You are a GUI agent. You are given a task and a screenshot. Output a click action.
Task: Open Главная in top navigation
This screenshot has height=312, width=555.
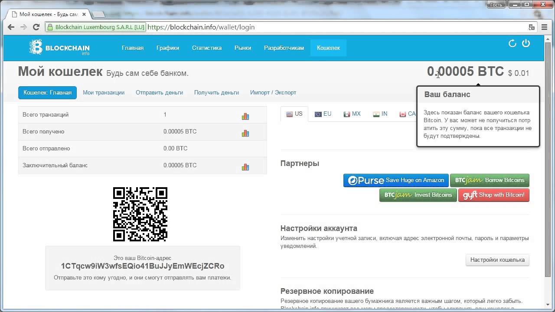coord(133,48)
